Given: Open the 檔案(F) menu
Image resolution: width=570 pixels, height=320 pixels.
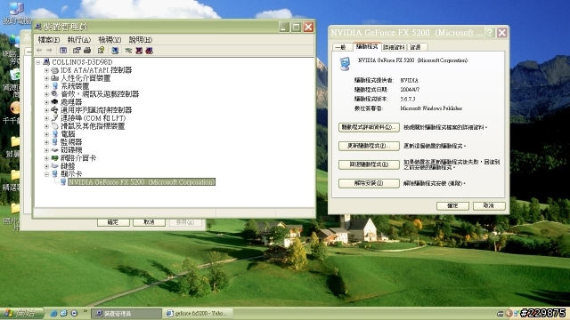Looking at the screenshot, I should point(49,39).
